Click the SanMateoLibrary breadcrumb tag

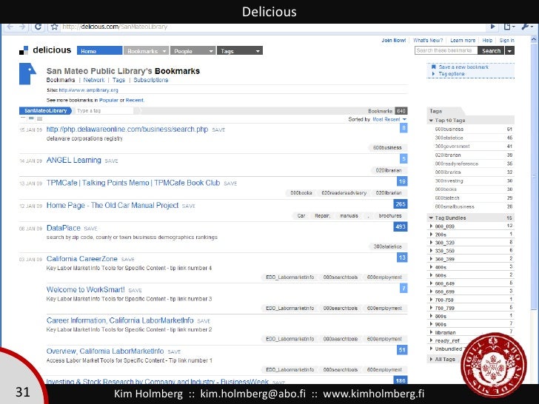(45, 111)
